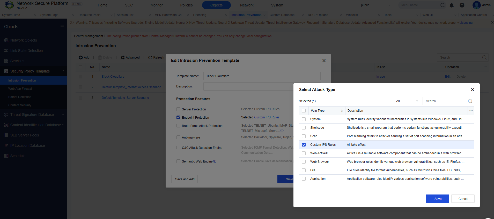Screen dimensions: 494x219
Task: Click the Network Objects sidebar icon
Action: (6, 40)
